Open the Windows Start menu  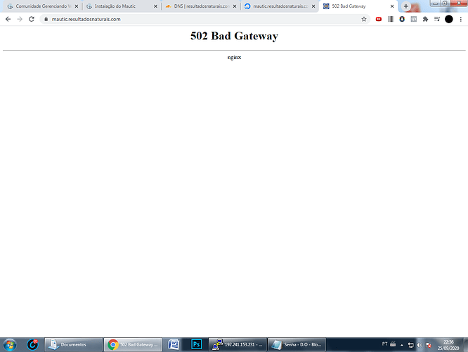pyautogui.click(x=10, y=345)
